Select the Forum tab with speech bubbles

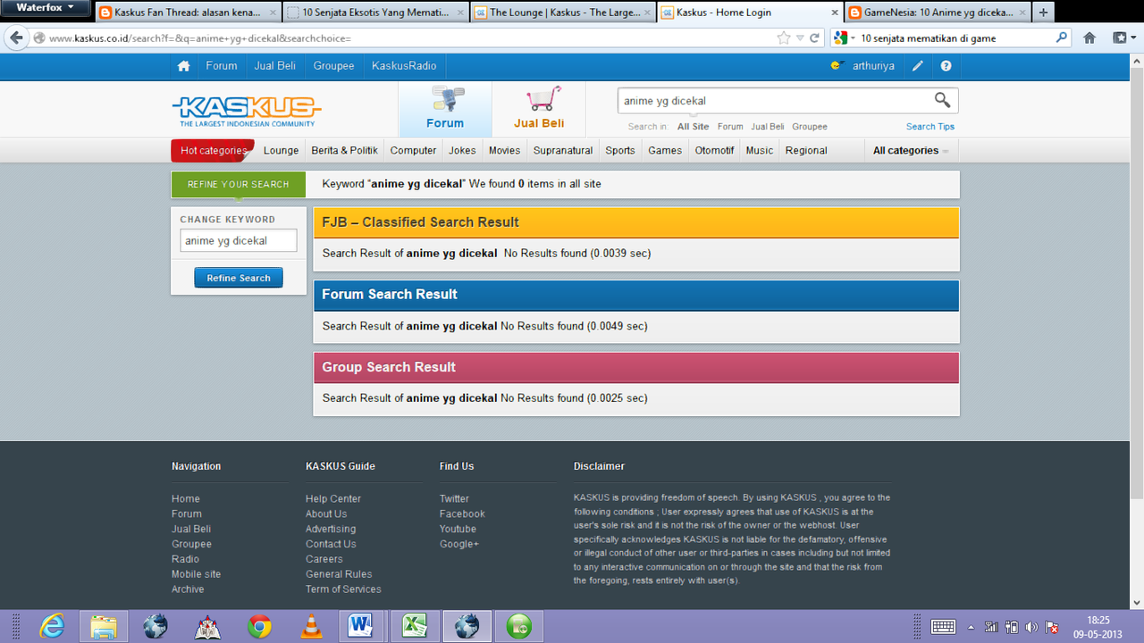[445, 110]
